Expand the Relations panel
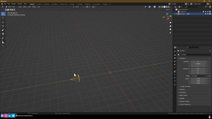212x119 pixels. point(182,90)
